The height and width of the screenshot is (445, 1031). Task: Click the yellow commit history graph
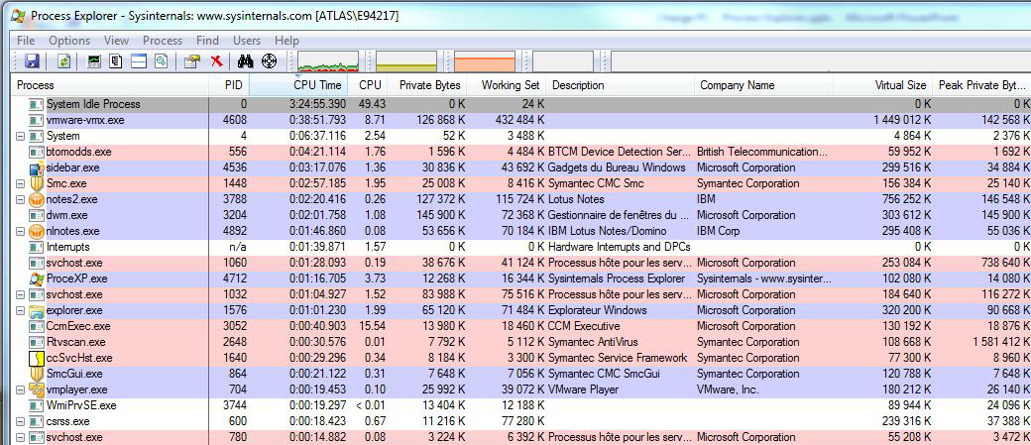[x=406, y=61]
